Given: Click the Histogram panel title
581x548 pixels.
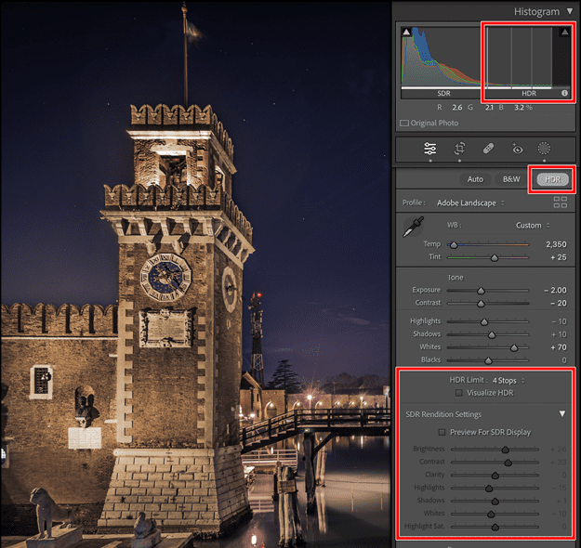Looking at the screenshot, I should point(536,12).
